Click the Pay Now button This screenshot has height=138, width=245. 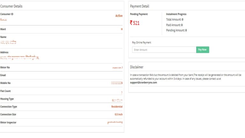[x=203, y=50]
